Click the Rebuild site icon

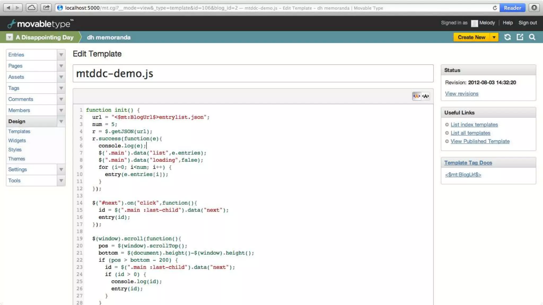[507, 37]
